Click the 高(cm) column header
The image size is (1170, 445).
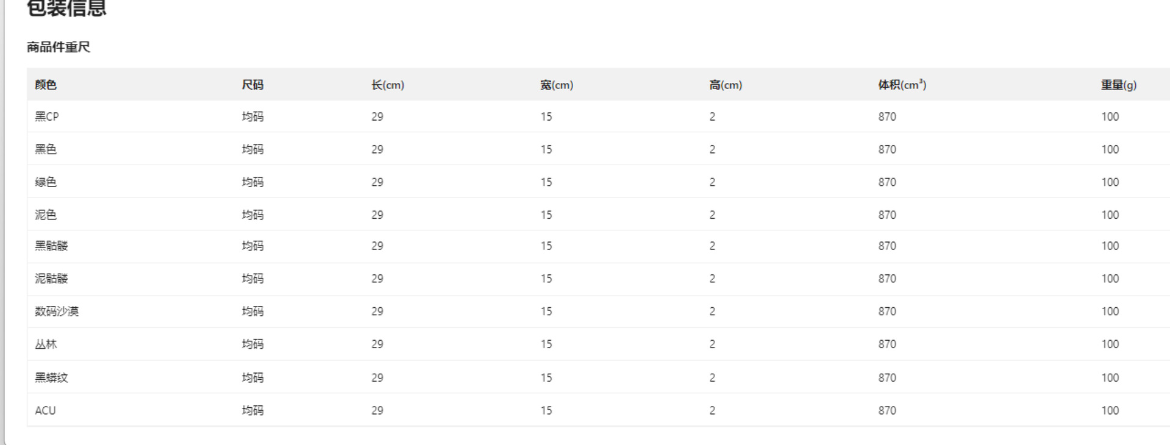(726, 85)
